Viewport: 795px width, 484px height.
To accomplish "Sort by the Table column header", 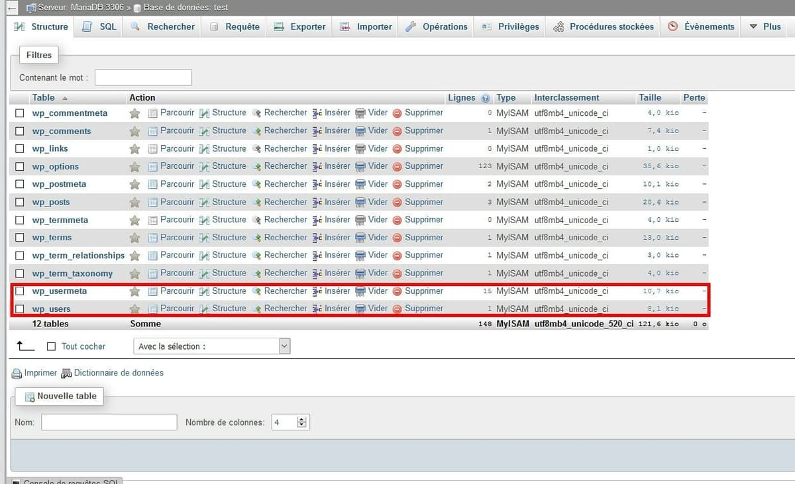I will 44,97.
